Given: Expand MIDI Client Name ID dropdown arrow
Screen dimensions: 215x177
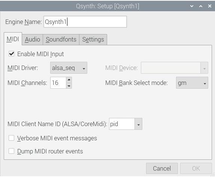Looking at the screenshot, I should point(138,124).
